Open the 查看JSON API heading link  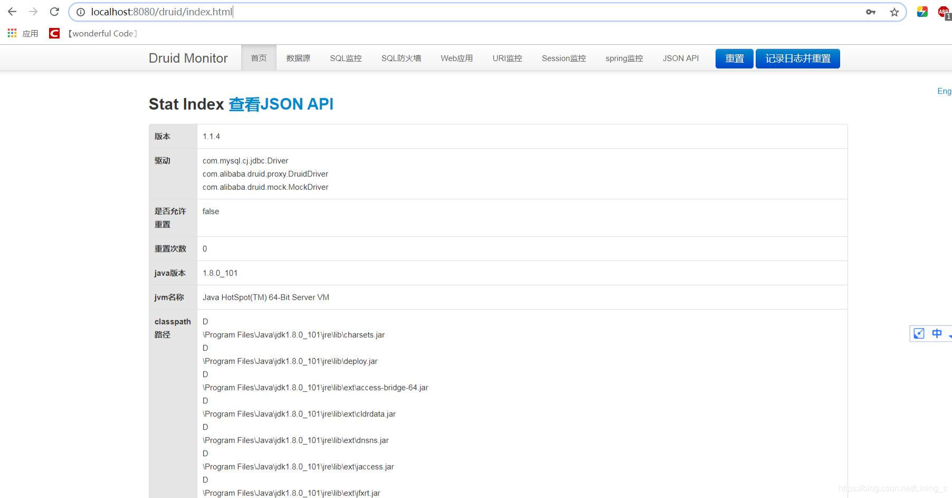(281, 104)
